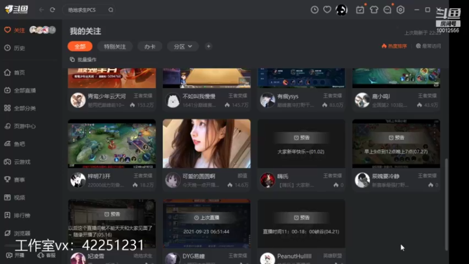The image size is (469, 264).
Task: Sort by 最常访问
Action: click(x=429, y=46)
